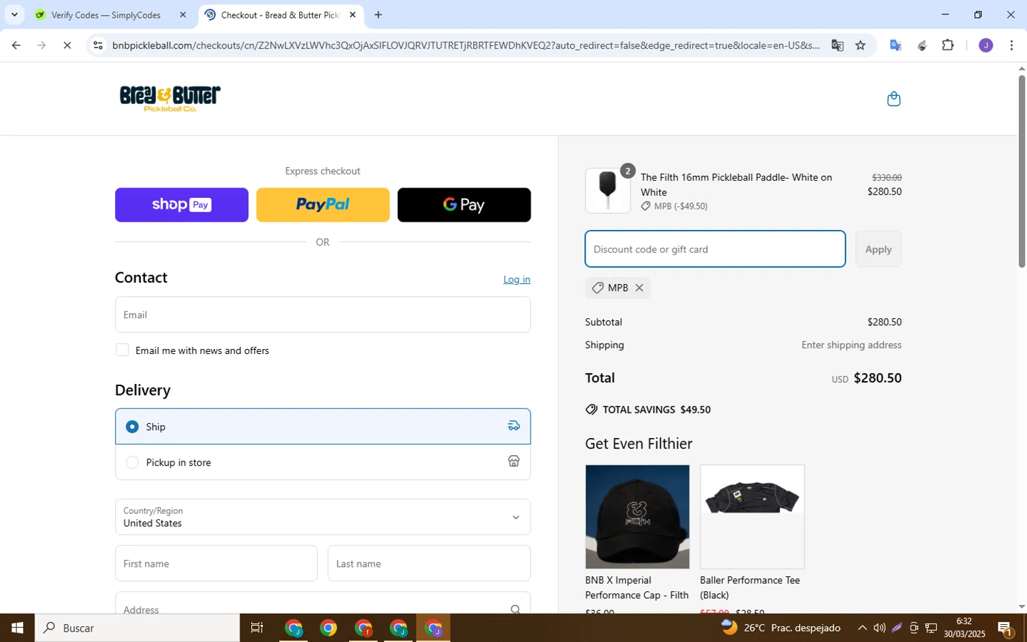Viewport: 1027px width, 642px height.
Task: Switch to Verify Codes SimplyCodes tab
Action: pos(106,15)
